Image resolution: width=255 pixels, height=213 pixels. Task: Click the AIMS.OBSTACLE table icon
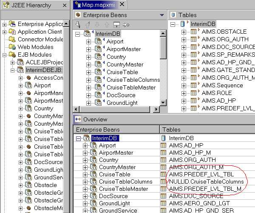195,32
